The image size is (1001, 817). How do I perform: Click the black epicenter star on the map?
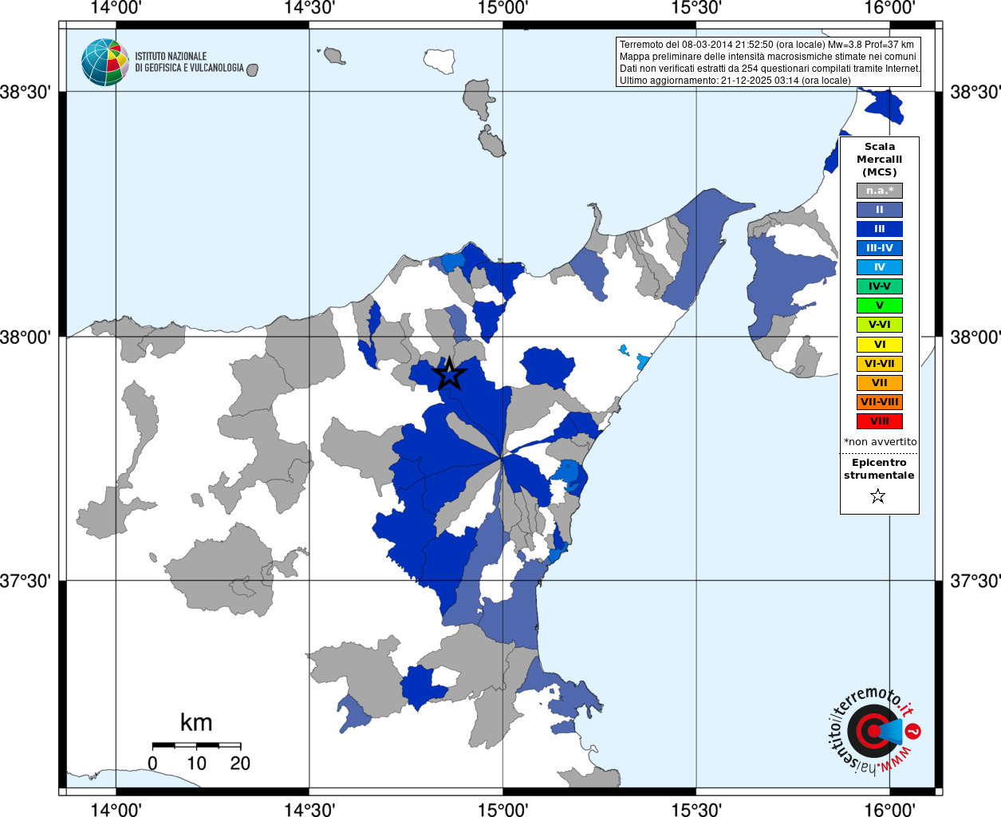[450, 373]
